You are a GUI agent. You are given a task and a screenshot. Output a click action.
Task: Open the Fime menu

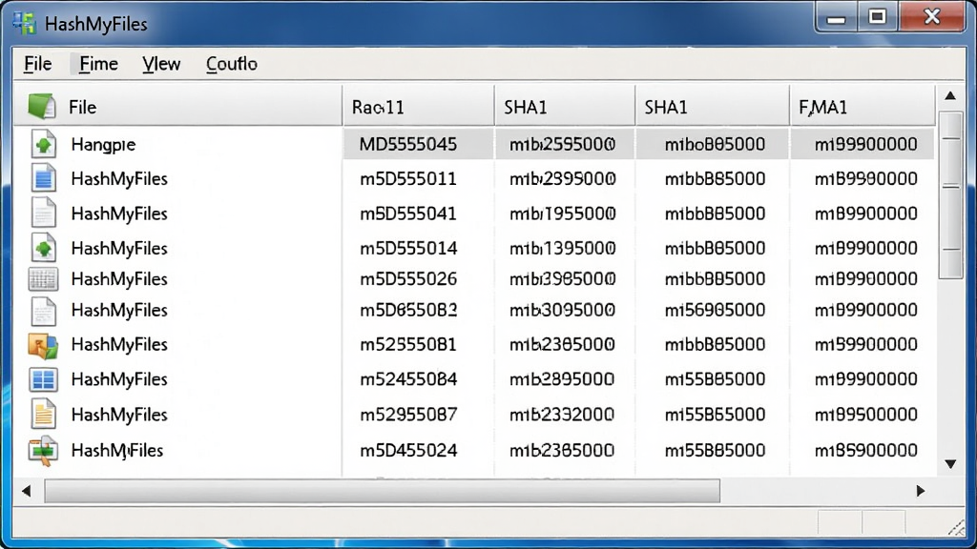coord(98,64)
